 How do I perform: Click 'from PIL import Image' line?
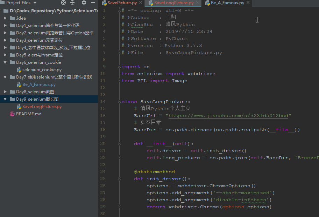tap(154, 81)
